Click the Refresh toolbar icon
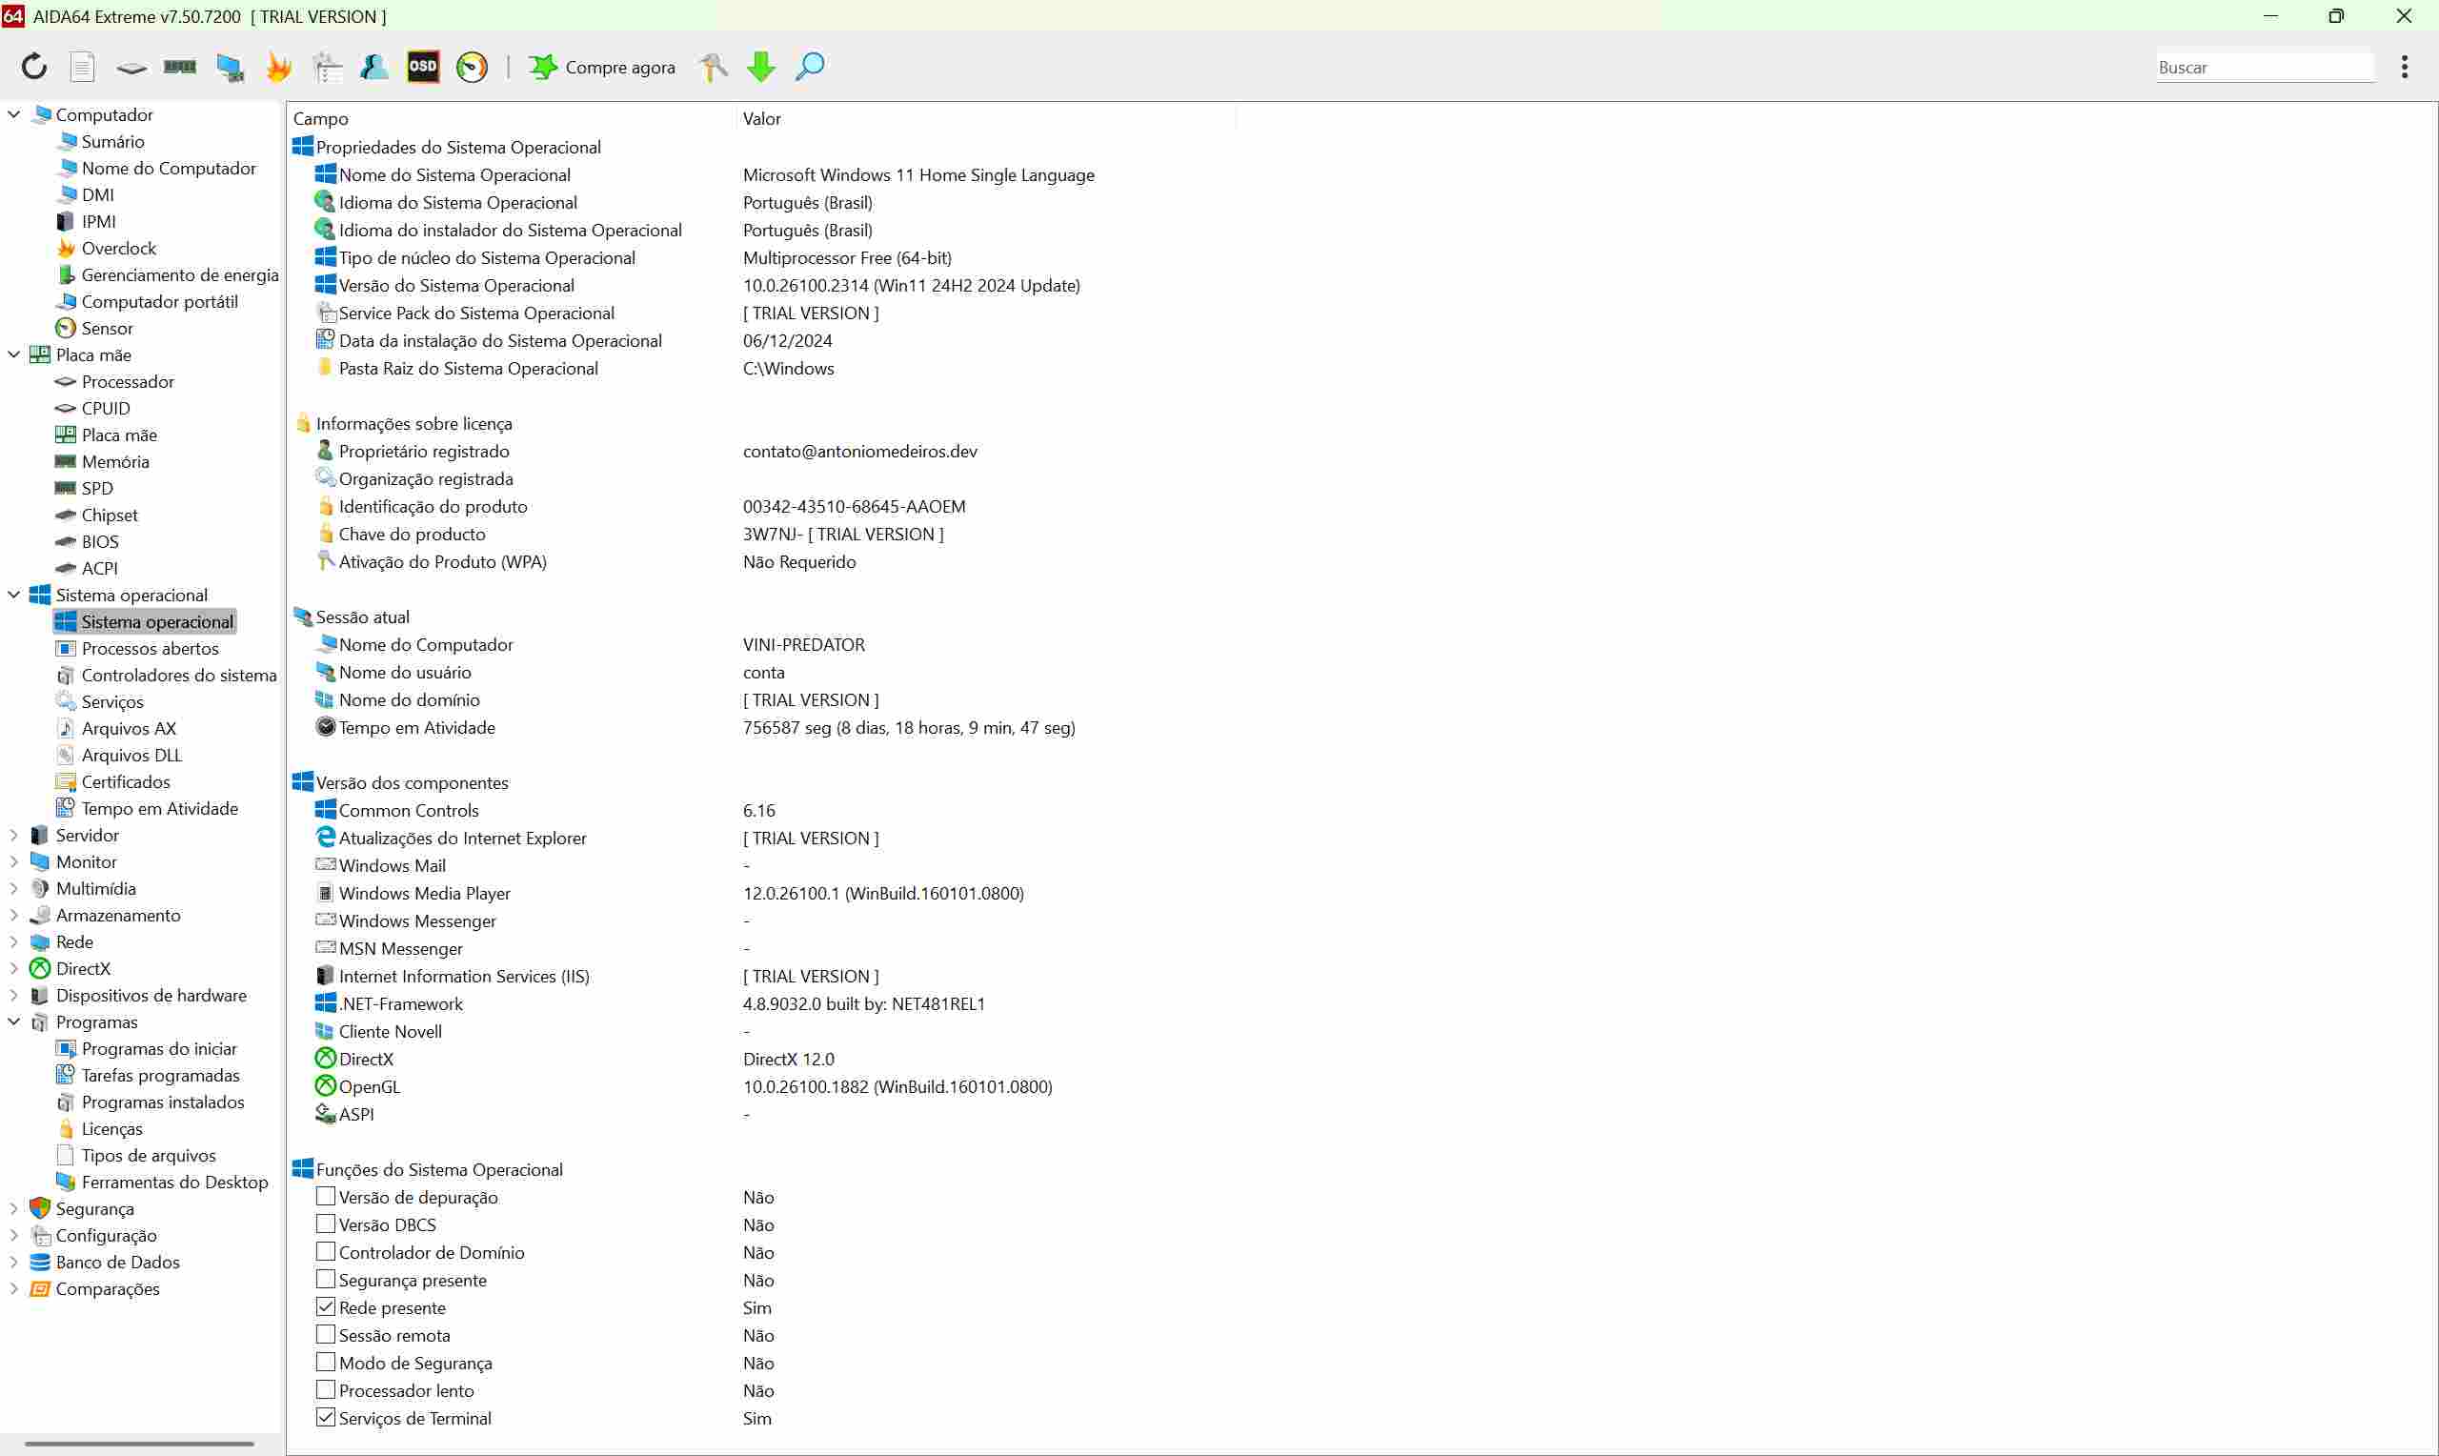 [34, 67]
